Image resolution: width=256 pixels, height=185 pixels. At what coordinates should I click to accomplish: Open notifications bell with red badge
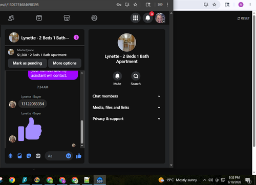tap(148, 18)
